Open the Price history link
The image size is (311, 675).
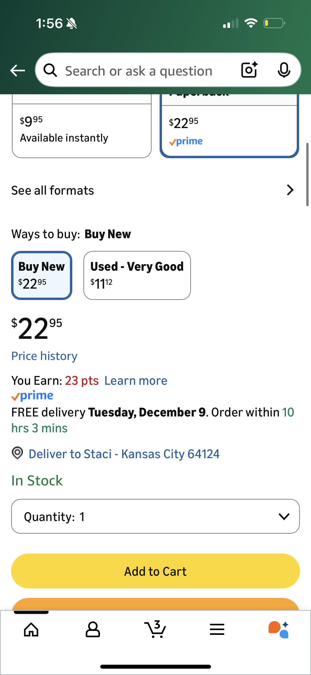44,356
